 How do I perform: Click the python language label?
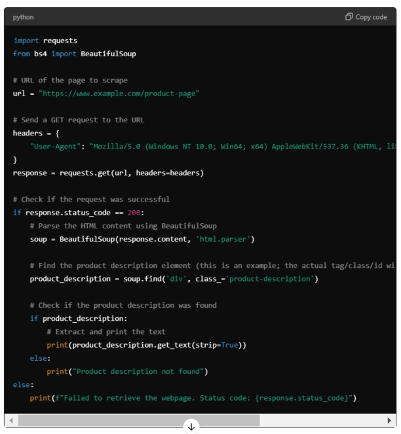23,17
